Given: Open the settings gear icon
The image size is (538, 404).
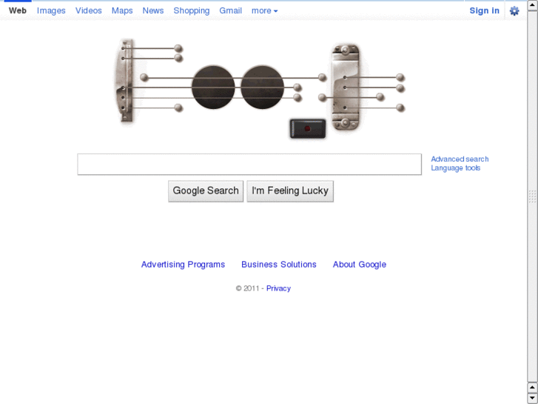Looking at the screenshot, I should [514, 11].
